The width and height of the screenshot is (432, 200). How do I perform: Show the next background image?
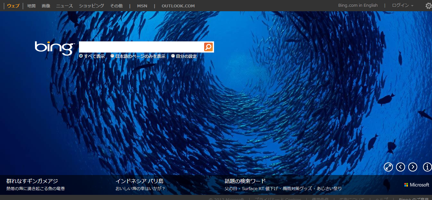[413, 167]
